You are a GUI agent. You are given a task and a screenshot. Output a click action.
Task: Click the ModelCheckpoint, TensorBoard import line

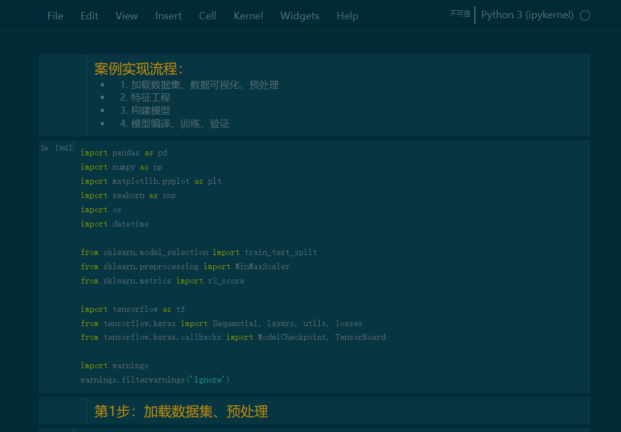[x=233, y=338]
